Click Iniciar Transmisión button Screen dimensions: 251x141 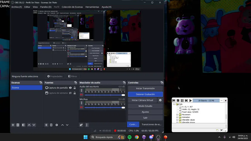tap(145, 88)
